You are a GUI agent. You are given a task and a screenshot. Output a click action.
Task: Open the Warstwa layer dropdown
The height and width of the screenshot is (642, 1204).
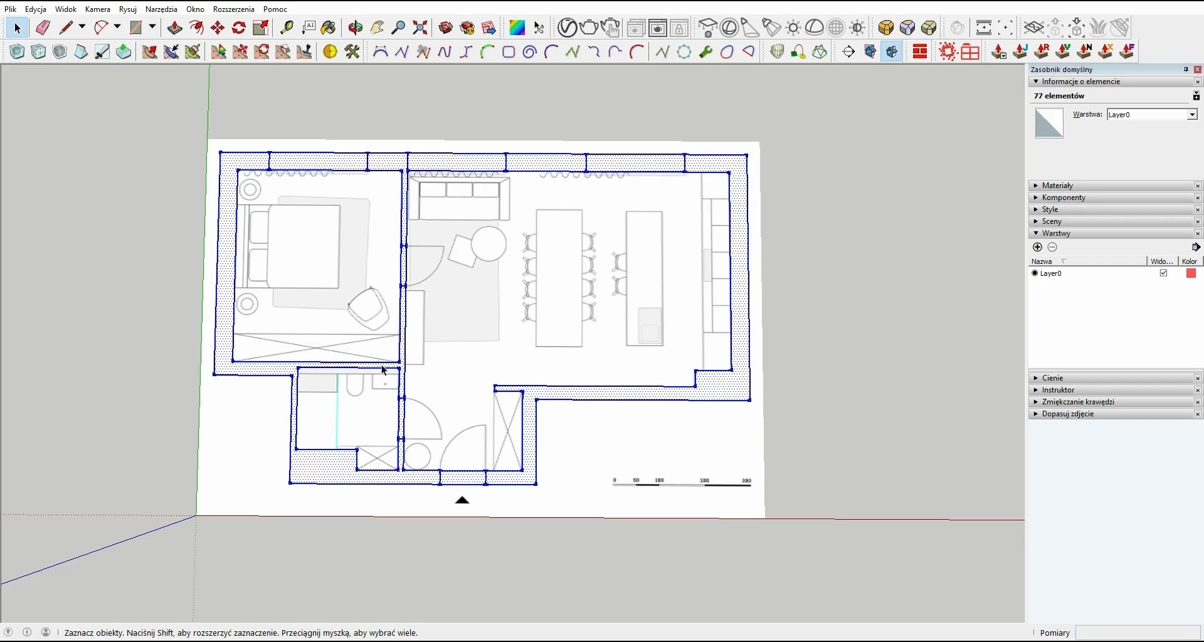coord(1192,115)
